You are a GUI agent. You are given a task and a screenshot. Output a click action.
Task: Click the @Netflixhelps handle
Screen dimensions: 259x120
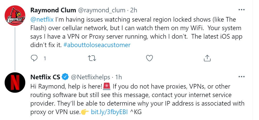point(90,77)
